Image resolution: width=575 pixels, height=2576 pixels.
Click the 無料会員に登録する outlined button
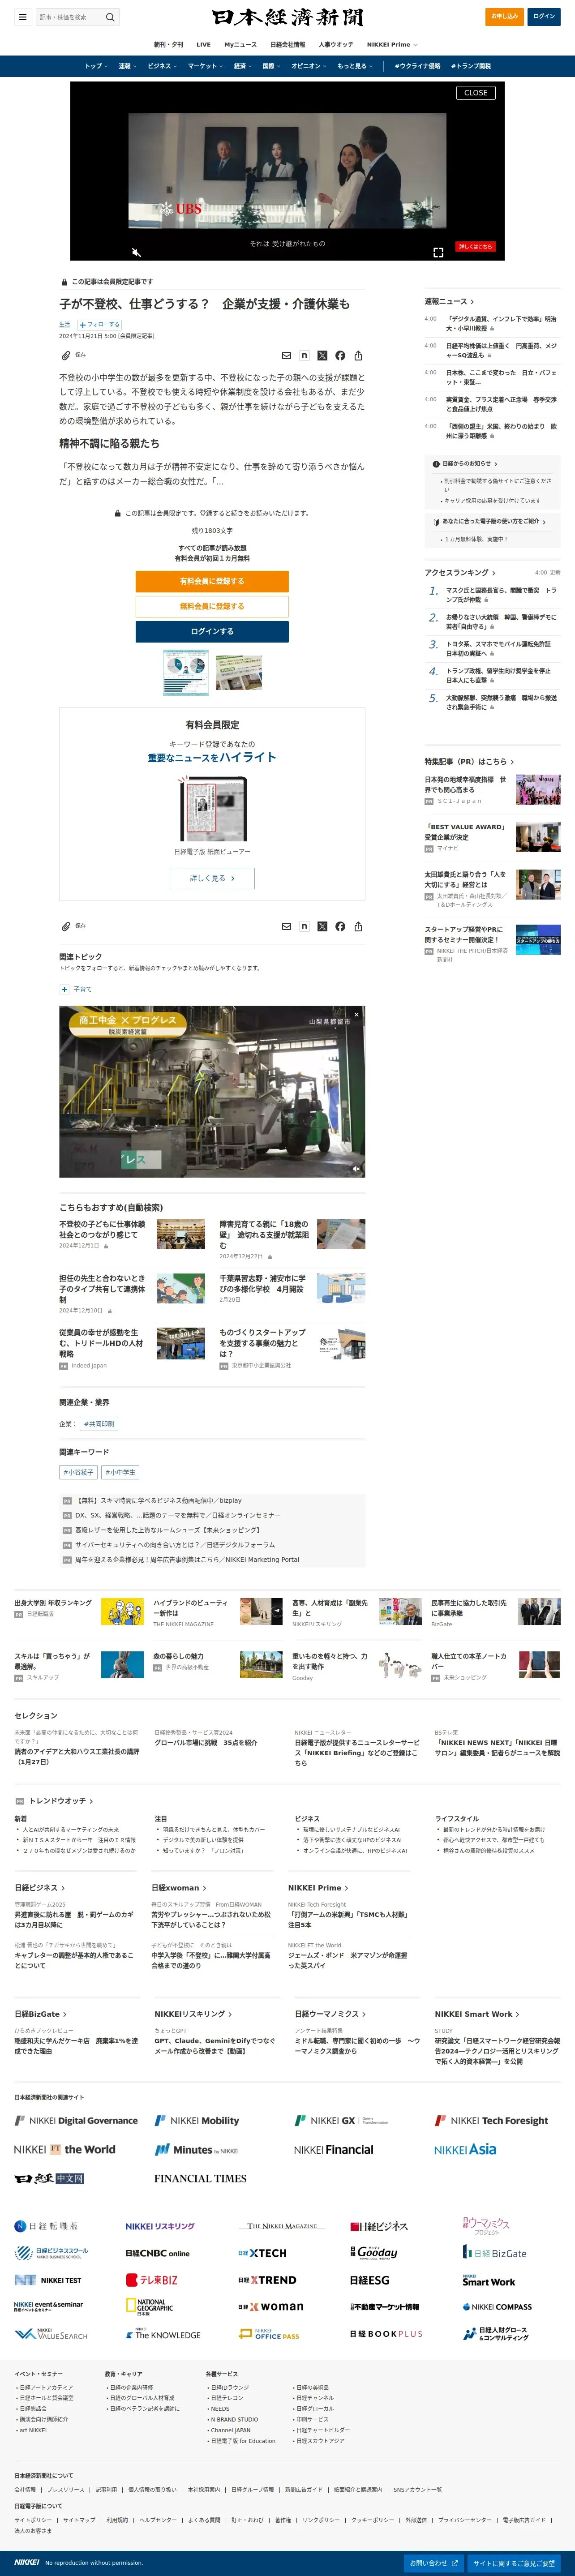(x=212, y=606)
